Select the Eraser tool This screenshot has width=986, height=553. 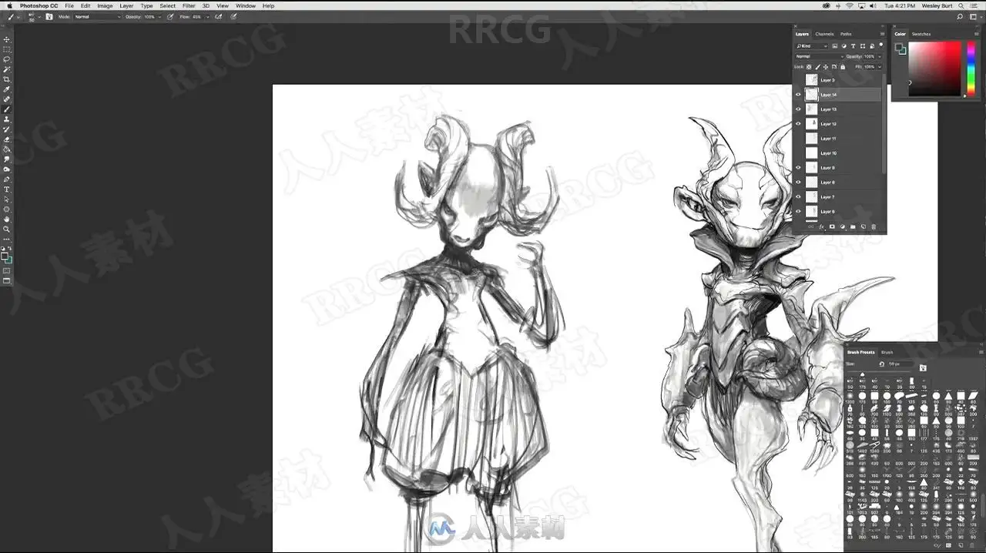pos(7,139)
